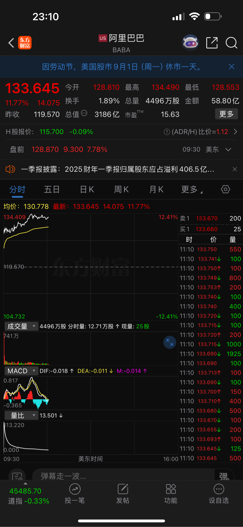Tap the trade row with volume 800

coord(210,278)
